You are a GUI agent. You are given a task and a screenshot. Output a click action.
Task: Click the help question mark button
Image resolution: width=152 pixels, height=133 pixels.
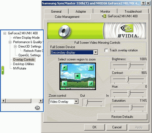(x=143, y=3)
